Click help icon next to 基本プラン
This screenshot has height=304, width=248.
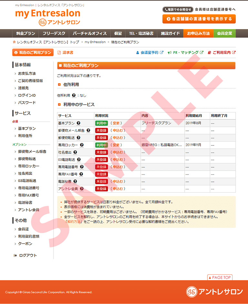click(78, 123)
